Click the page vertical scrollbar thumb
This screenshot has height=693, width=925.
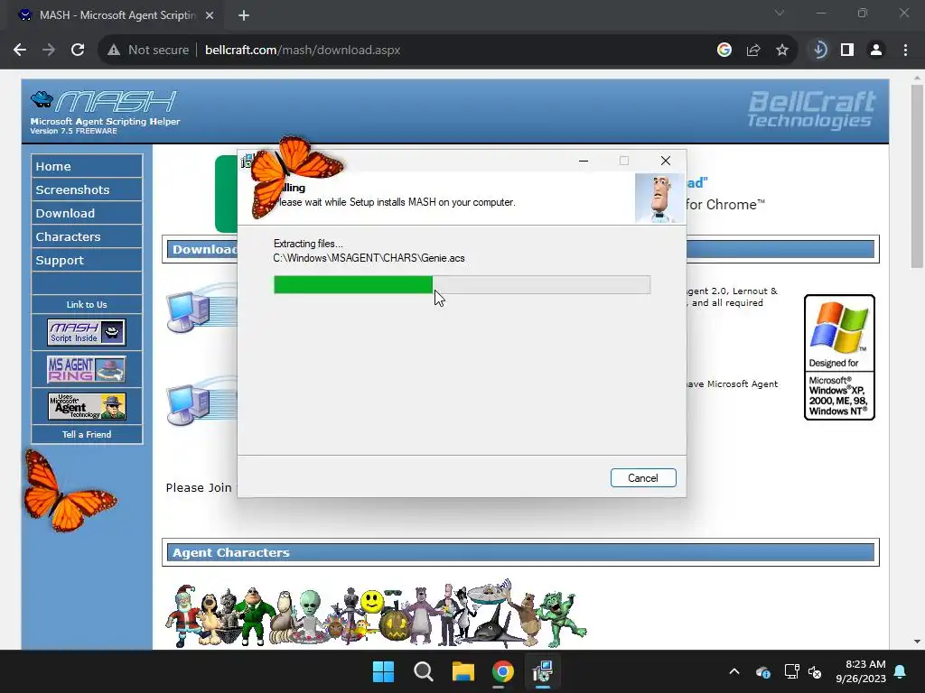917,176
